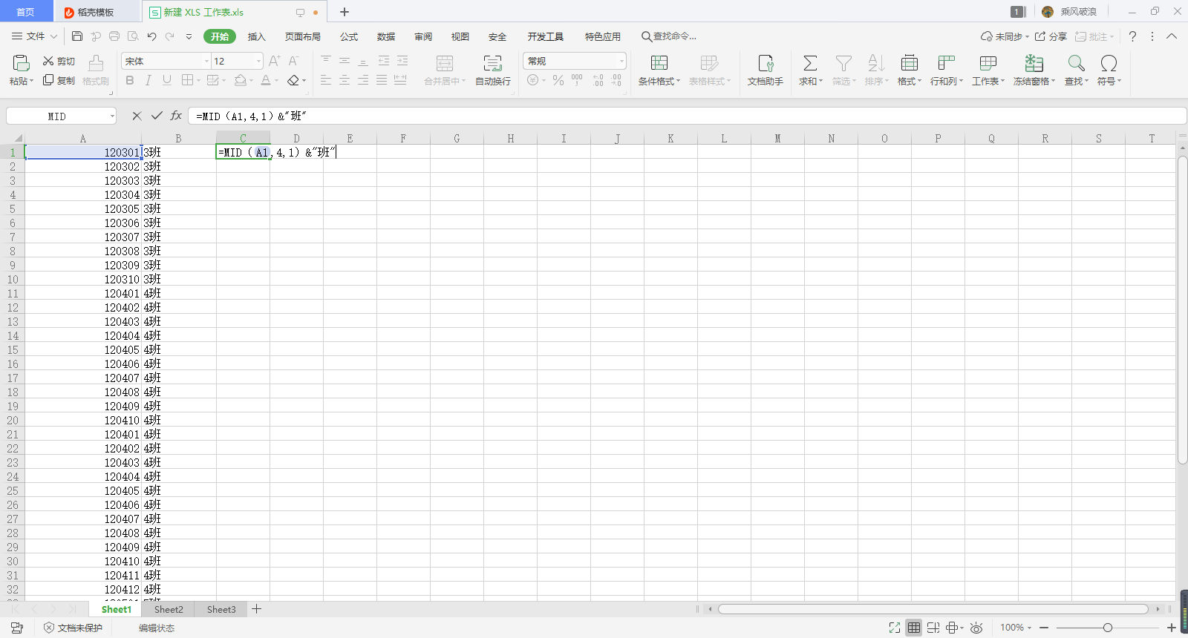Click the 自动换行 wrap text icon
This screenshot has width=1188, height=638.
point(492,63)
